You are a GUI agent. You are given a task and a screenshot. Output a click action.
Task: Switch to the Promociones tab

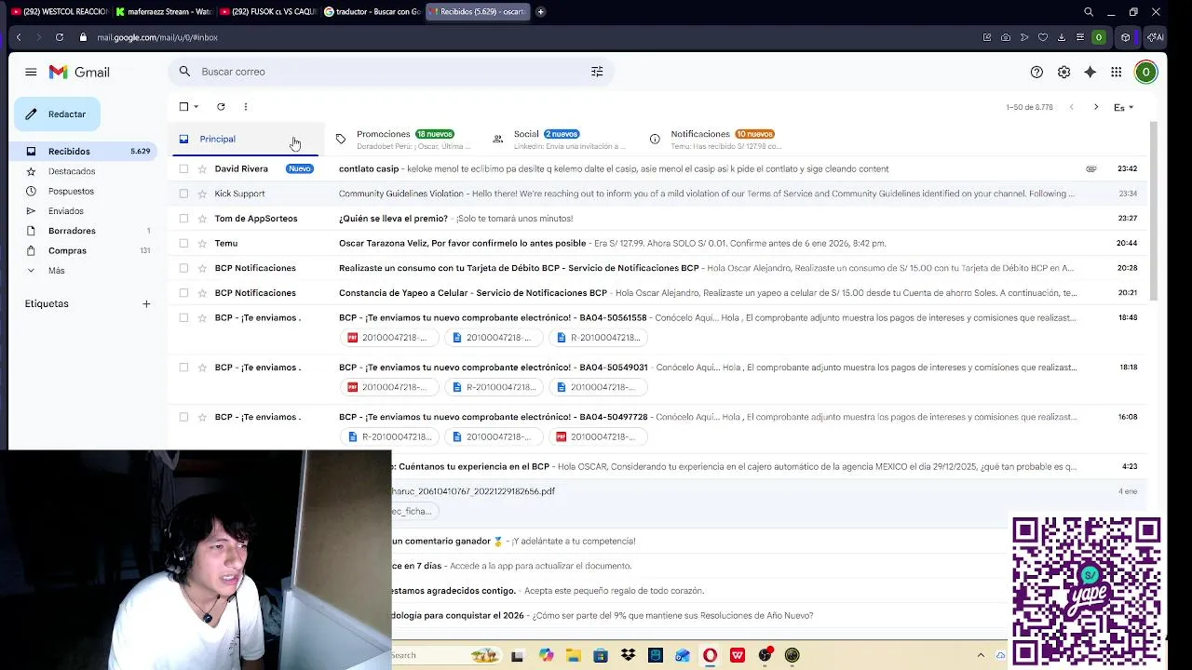tap(402, 139)
